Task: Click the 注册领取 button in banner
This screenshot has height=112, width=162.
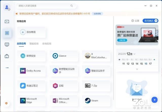Action: [x=97, y=14]
